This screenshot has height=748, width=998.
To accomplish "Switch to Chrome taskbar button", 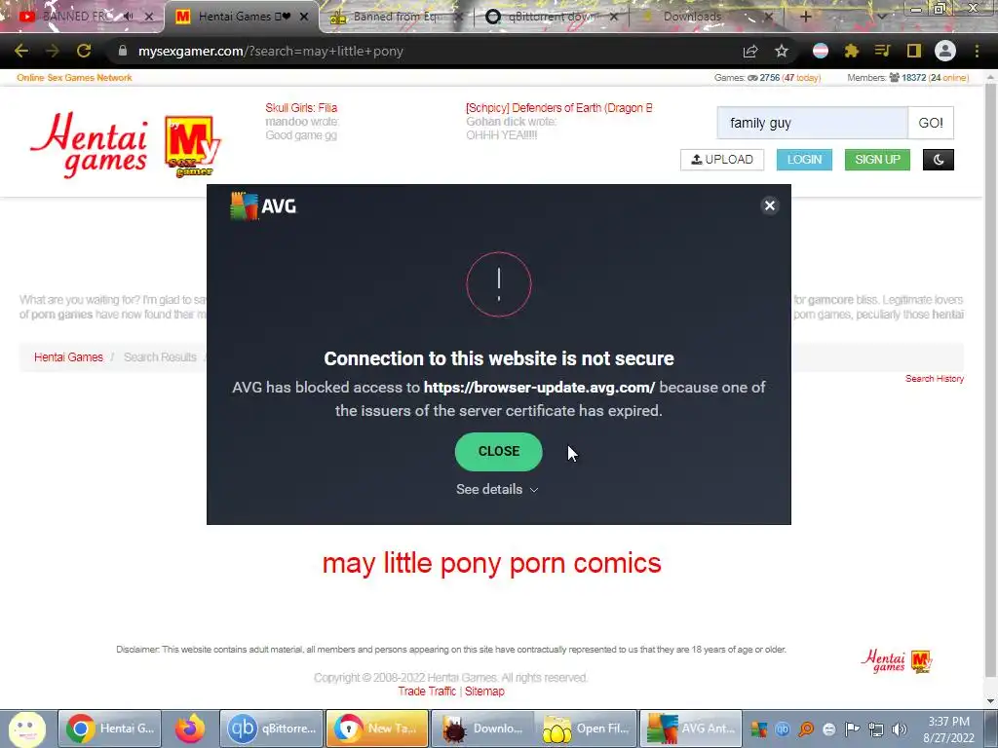I will coord(110,729).
